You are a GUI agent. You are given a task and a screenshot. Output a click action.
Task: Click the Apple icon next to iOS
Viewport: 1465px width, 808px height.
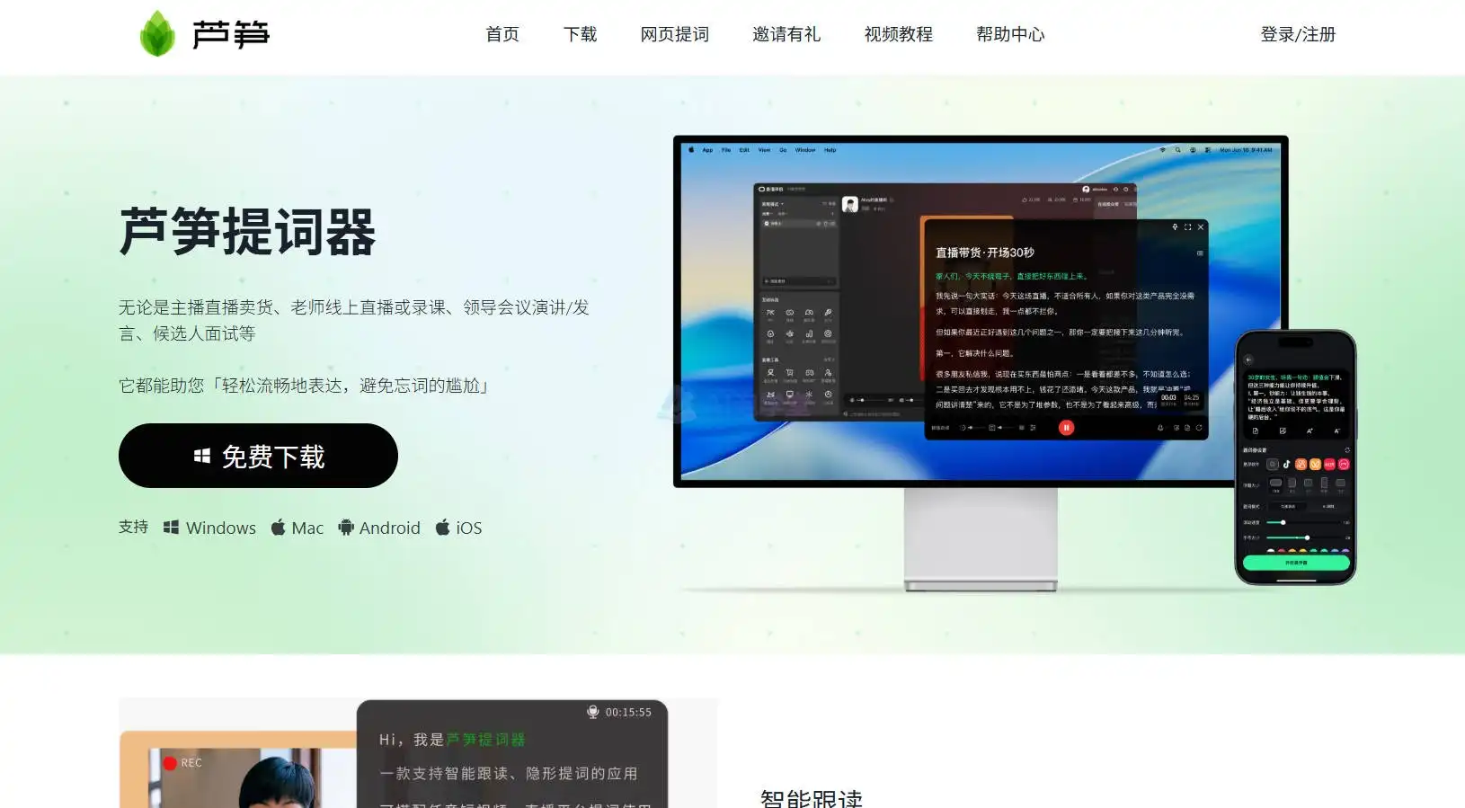click(x=442, y=528)
